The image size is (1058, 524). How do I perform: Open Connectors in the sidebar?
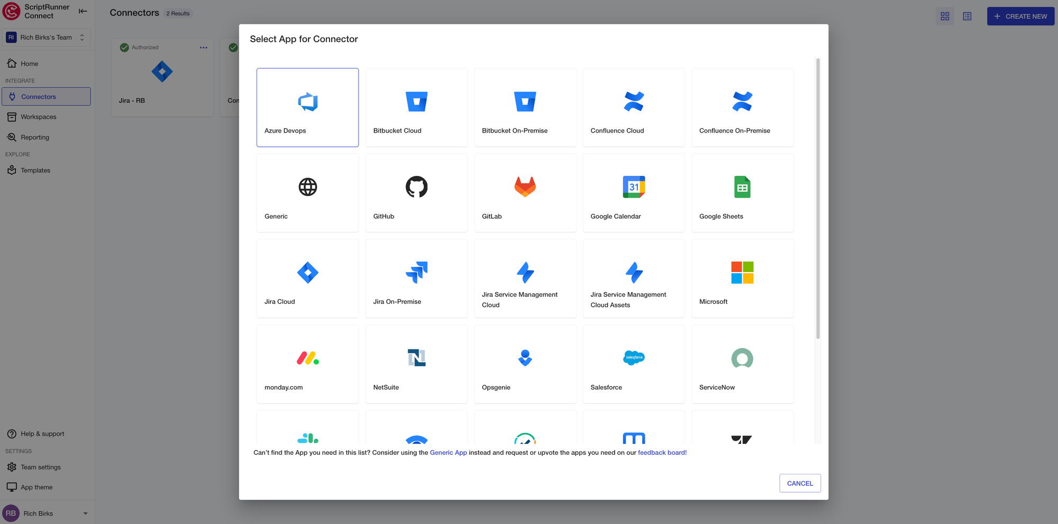point(46,97)
